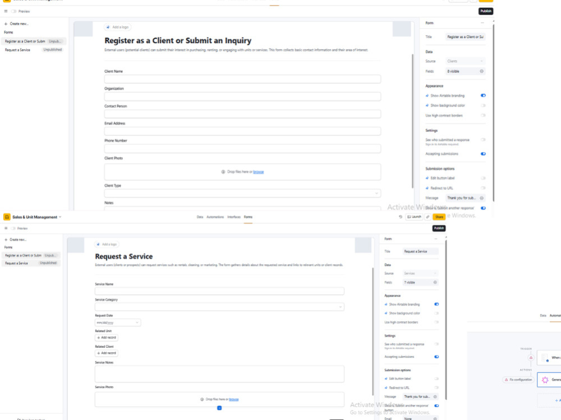
Task: Click the Sales & Unit Management base icon
Action: [x=7, y=217]
